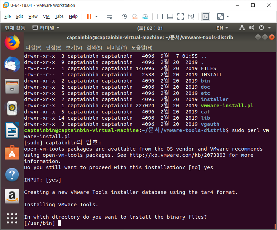
Task: Show the console view
Action: [206, 17]
